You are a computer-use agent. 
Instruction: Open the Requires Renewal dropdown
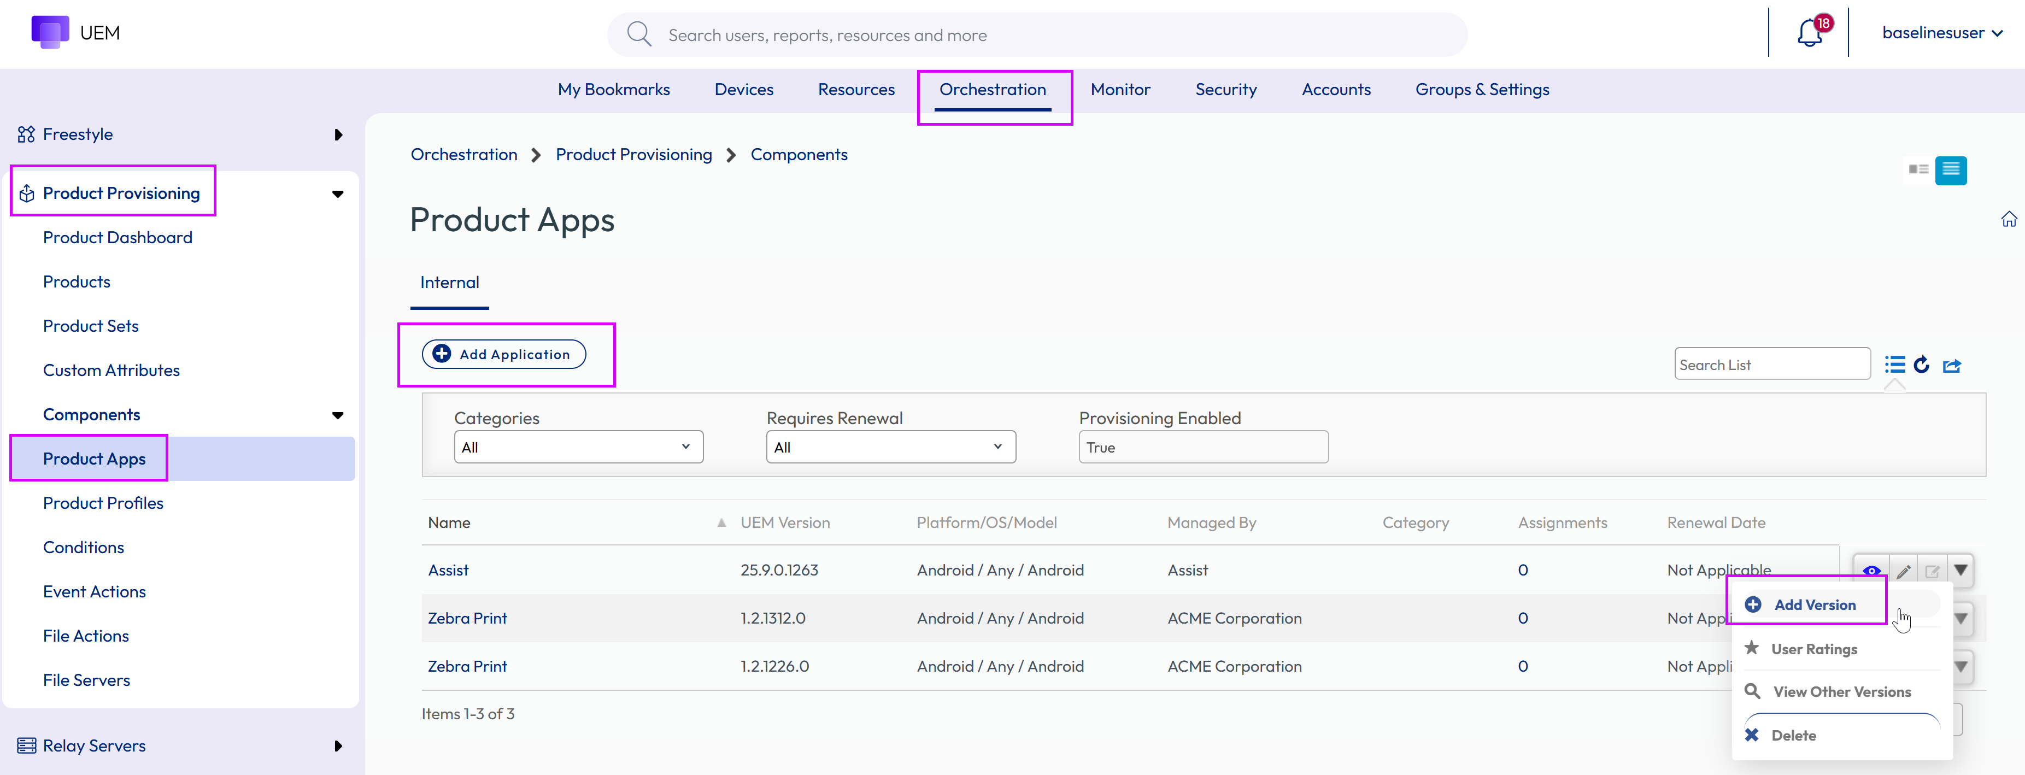click(891, 447)
